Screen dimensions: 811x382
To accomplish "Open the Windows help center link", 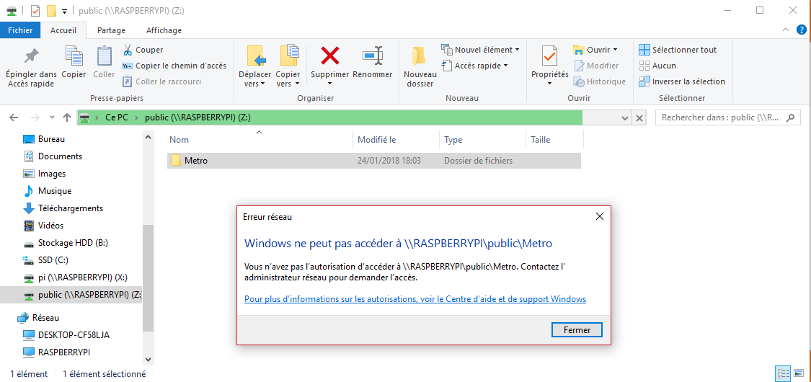I will pyautogui.click(x=415, y=299).
